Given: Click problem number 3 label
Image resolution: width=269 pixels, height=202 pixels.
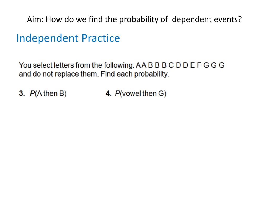Looking at the screenshot, I should [22, 94].
